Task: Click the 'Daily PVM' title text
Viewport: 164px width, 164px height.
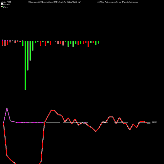Action: pos(6,2)
